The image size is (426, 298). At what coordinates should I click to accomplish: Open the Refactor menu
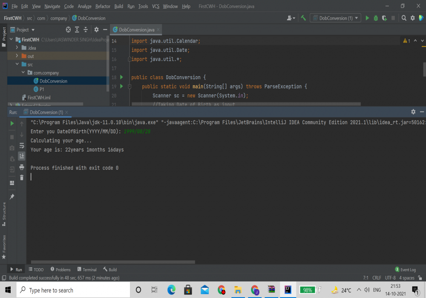[x=103, y=6]
